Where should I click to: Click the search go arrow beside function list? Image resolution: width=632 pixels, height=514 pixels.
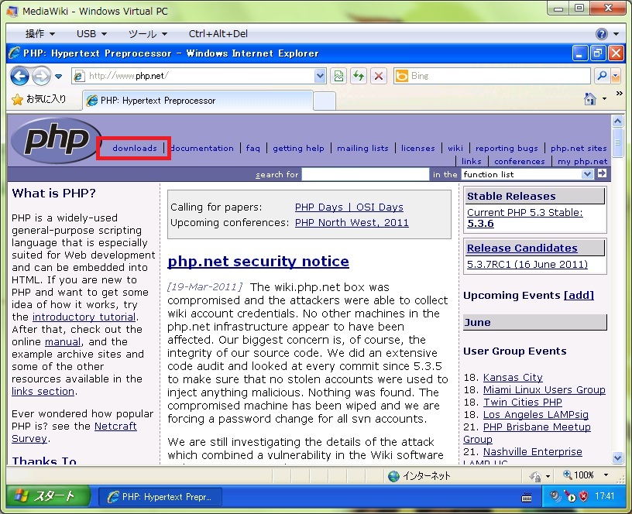click(x=602, y=173)
